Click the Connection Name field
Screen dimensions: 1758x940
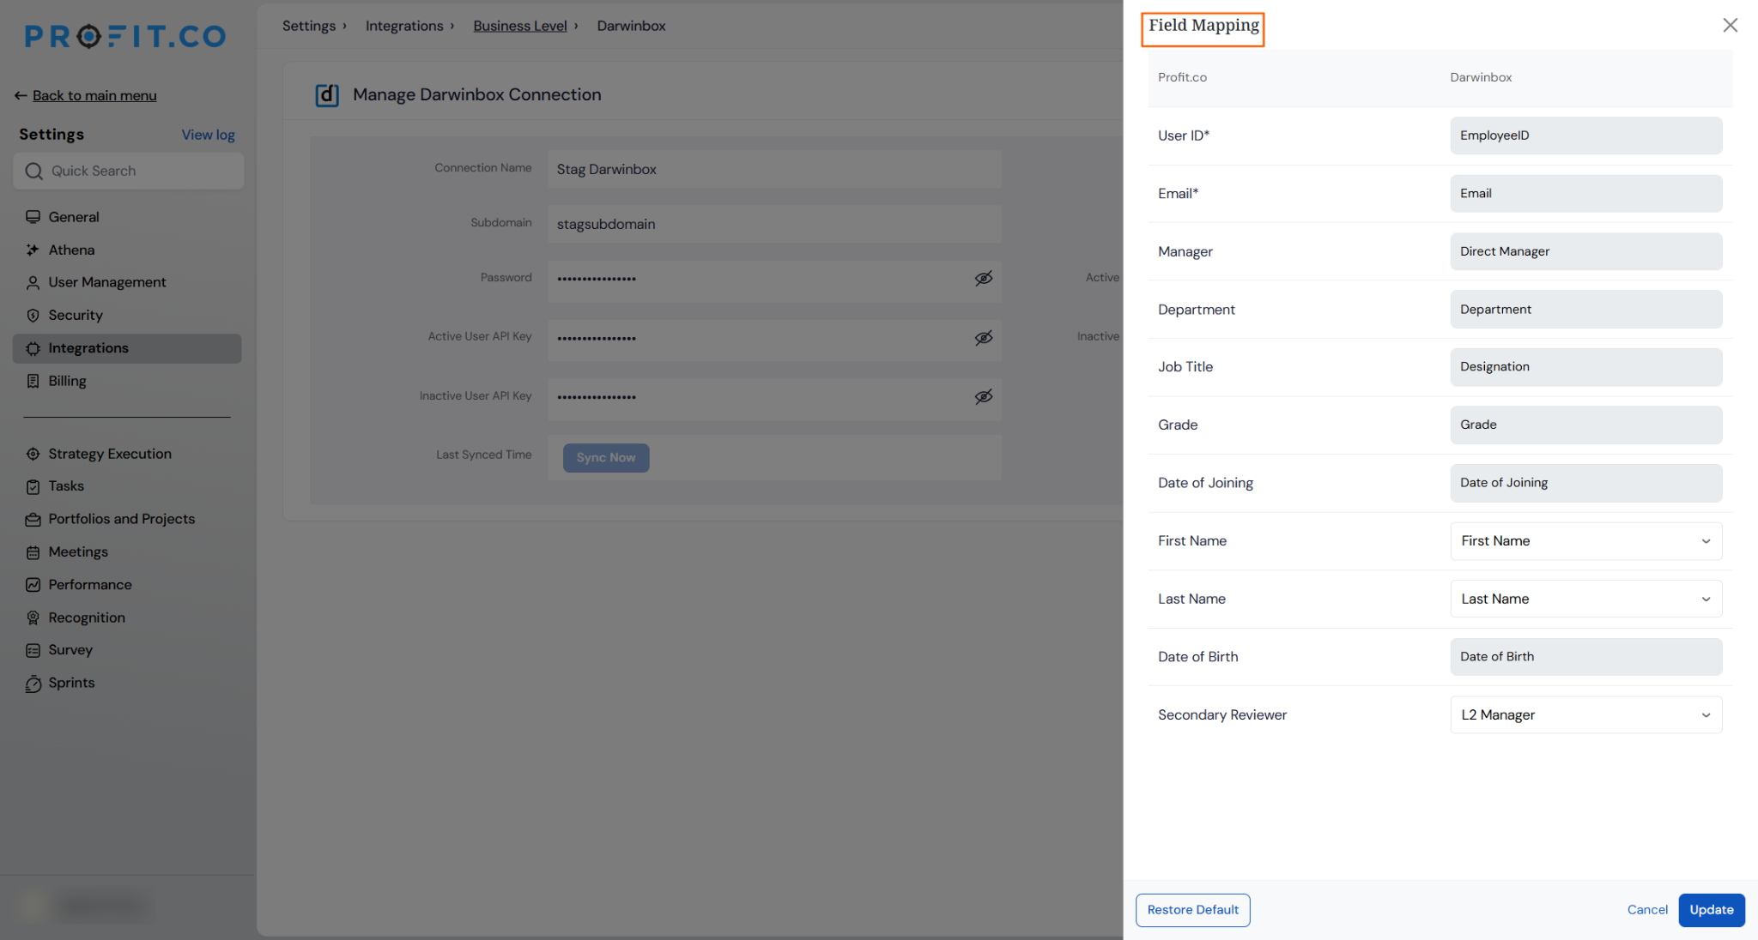[x=774, y=169]
